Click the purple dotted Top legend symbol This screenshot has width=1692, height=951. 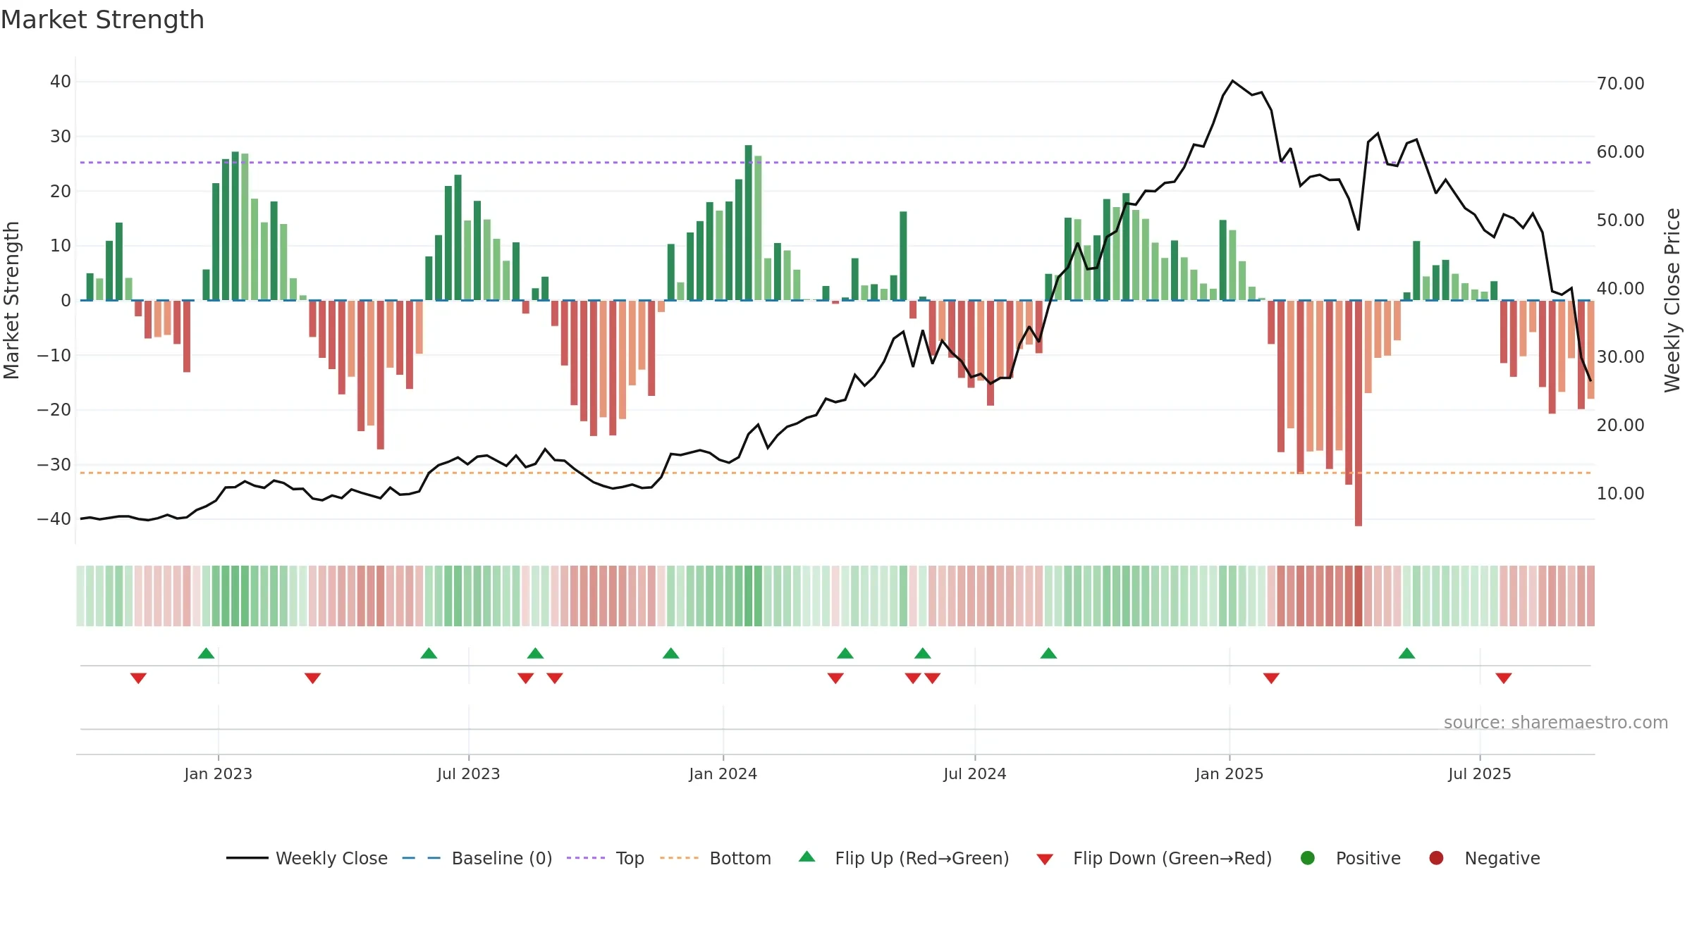point(586,858)
